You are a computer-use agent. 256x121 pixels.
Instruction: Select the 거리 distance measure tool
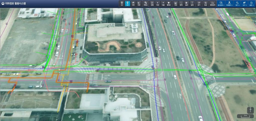175,3
